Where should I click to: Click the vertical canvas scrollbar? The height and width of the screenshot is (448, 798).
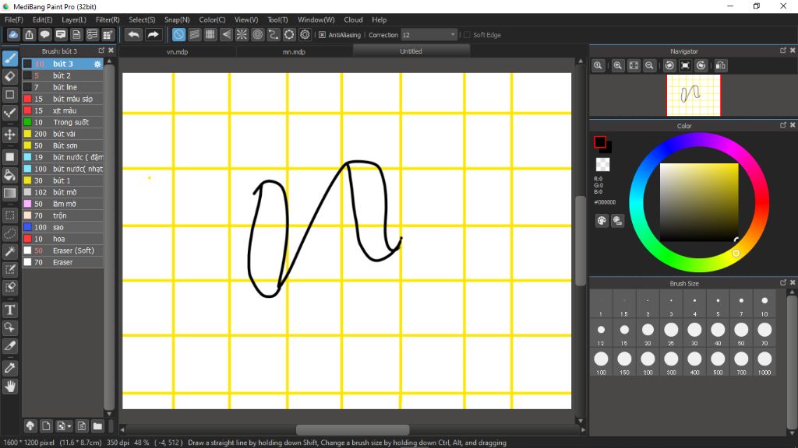coord(580,241)
